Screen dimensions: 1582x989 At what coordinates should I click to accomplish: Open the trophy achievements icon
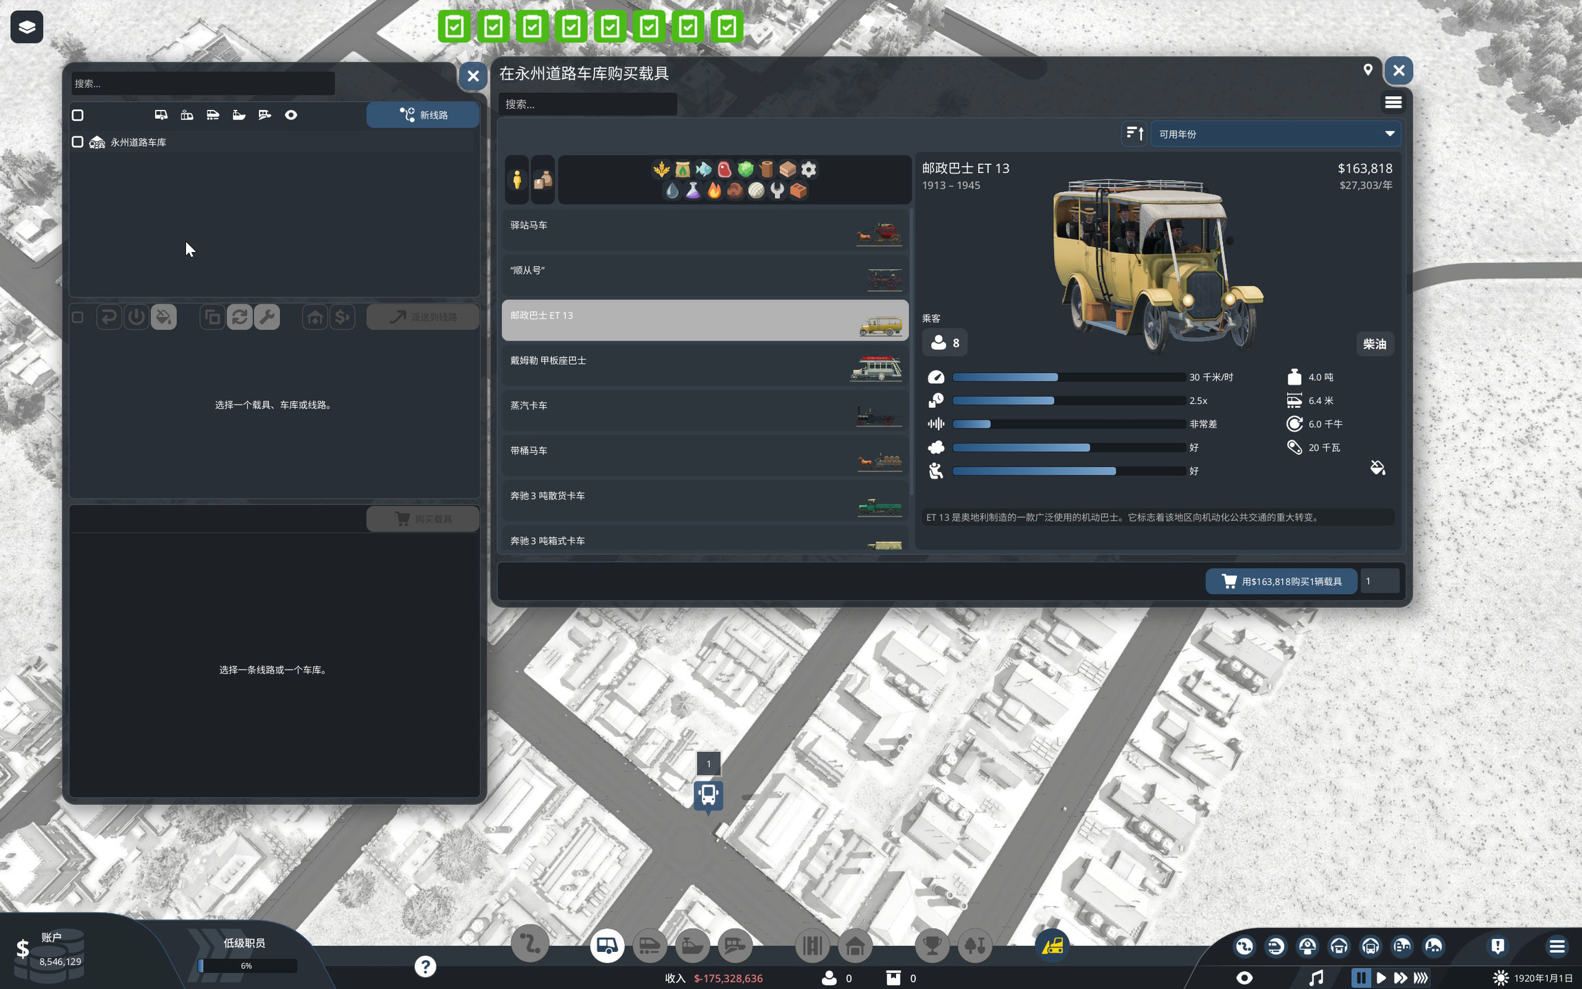[x=932, y=946]
